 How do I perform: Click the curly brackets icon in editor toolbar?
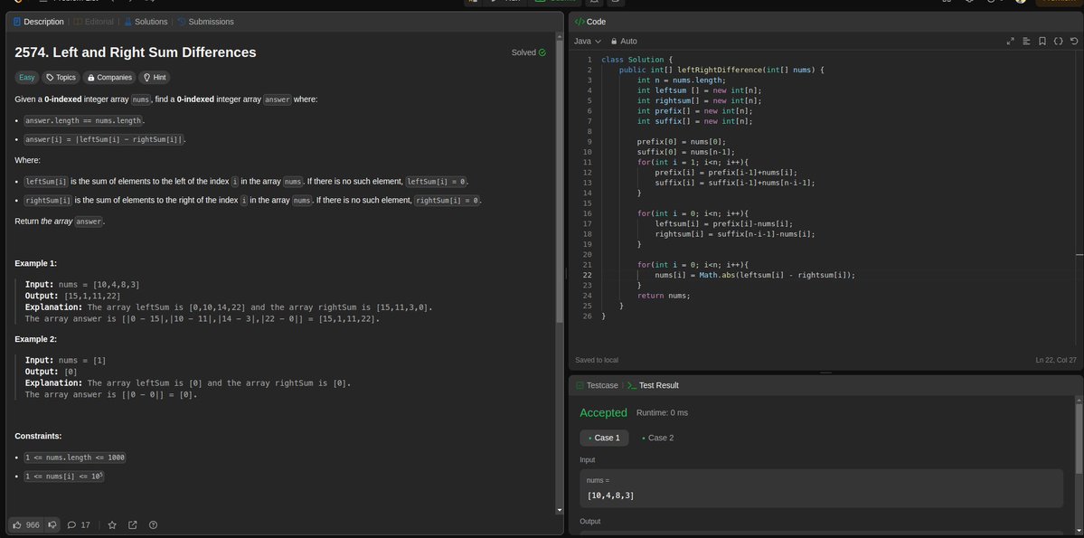(x=1057, y=41)
